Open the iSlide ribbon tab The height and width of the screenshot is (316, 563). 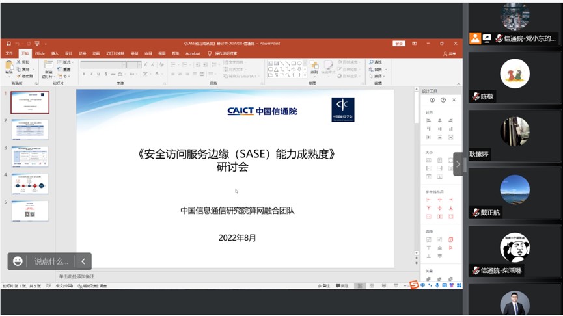pyautogui.click(x=40, y=53)
